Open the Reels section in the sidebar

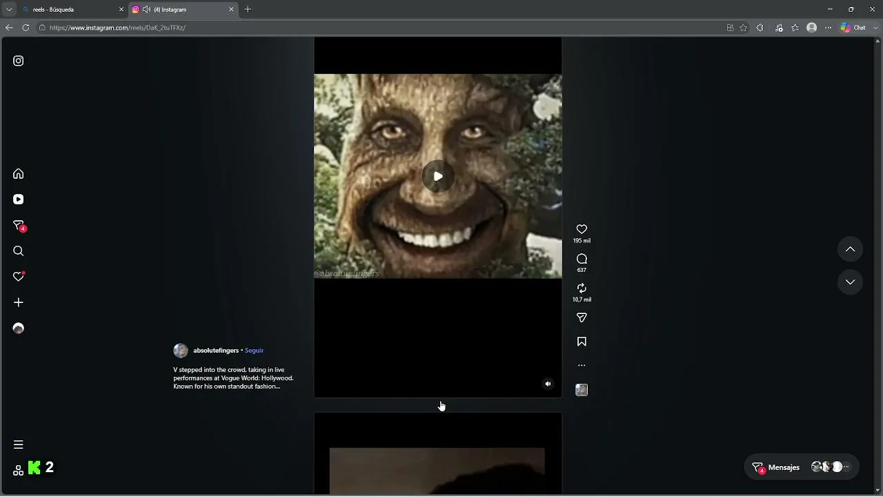pyautogui.click(x=19, y=199)
